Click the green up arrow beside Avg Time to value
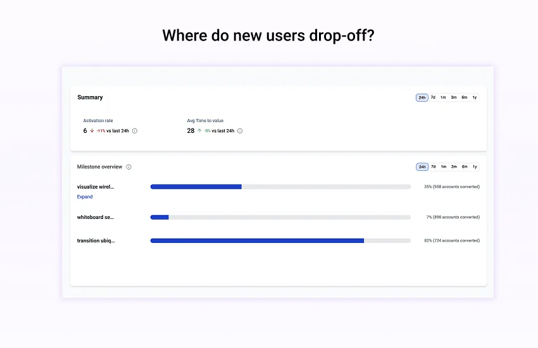The width and height of the screenshot is (538, 348). 199,130
